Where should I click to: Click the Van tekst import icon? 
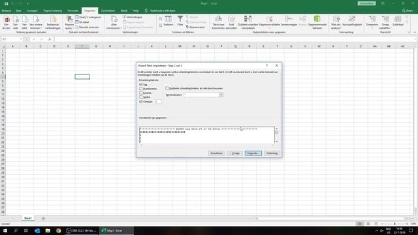click(x=25, y=20)
